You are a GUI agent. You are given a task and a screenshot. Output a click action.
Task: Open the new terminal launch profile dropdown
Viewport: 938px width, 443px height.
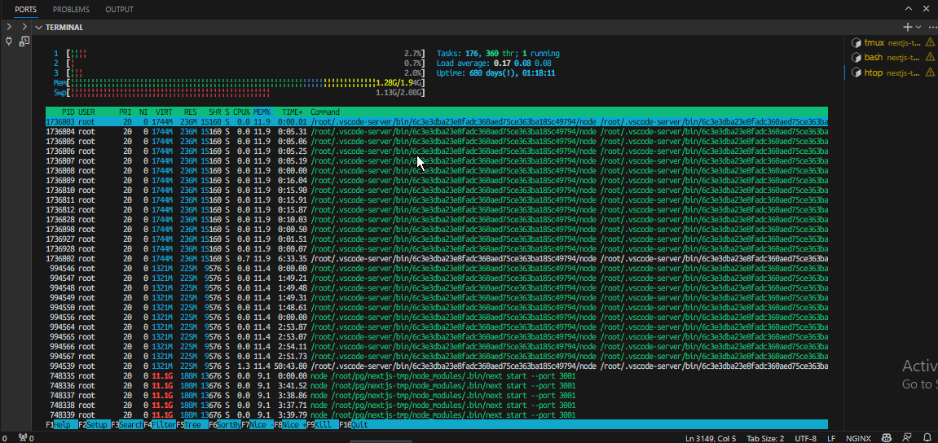(918, 27)
